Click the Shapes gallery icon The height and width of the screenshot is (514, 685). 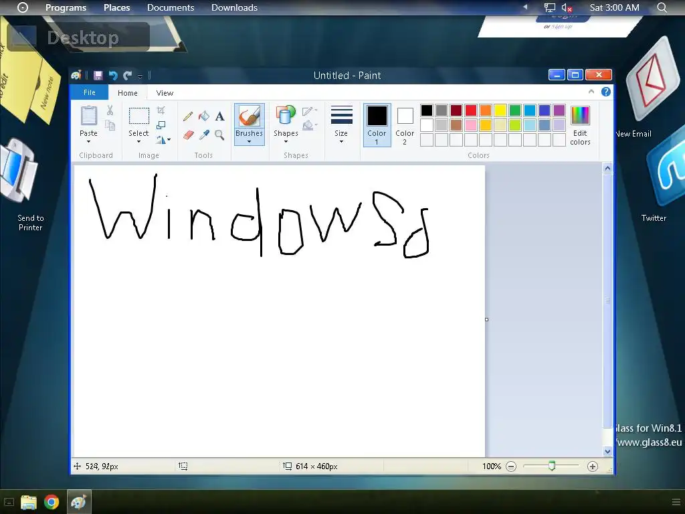point(286,116)
